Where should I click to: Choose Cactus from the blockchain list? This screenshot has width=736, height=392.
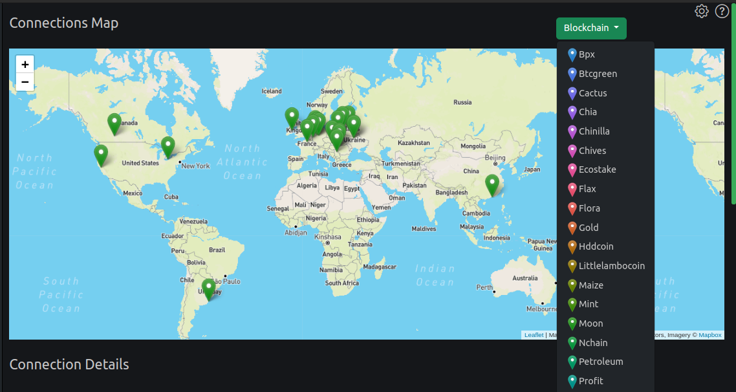click(605, 93)
